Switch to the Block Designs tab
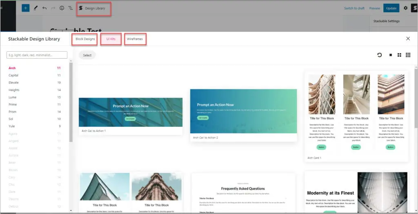The height and width of the screenshot is (214, 418). pyautogui.click(x=85, y=39)
